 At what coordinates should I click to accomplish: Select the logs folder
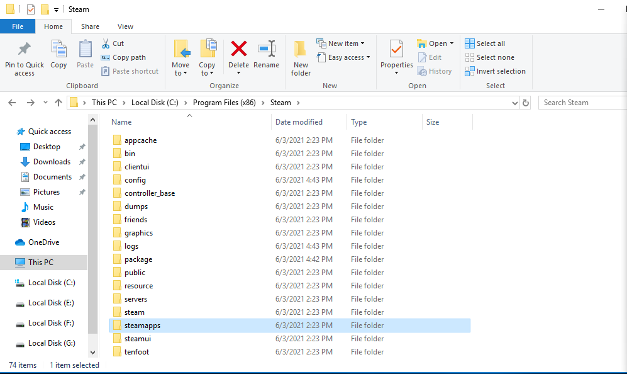point(290,246)
